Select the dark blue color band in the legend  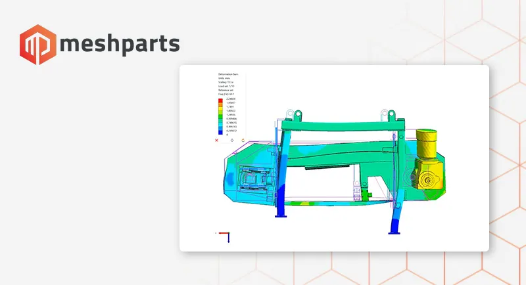click(220, 132)
